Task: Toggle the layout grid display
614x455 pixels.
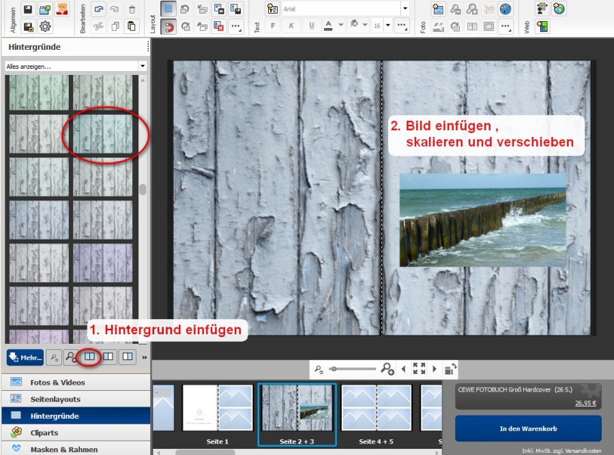Action: [169, 10]
